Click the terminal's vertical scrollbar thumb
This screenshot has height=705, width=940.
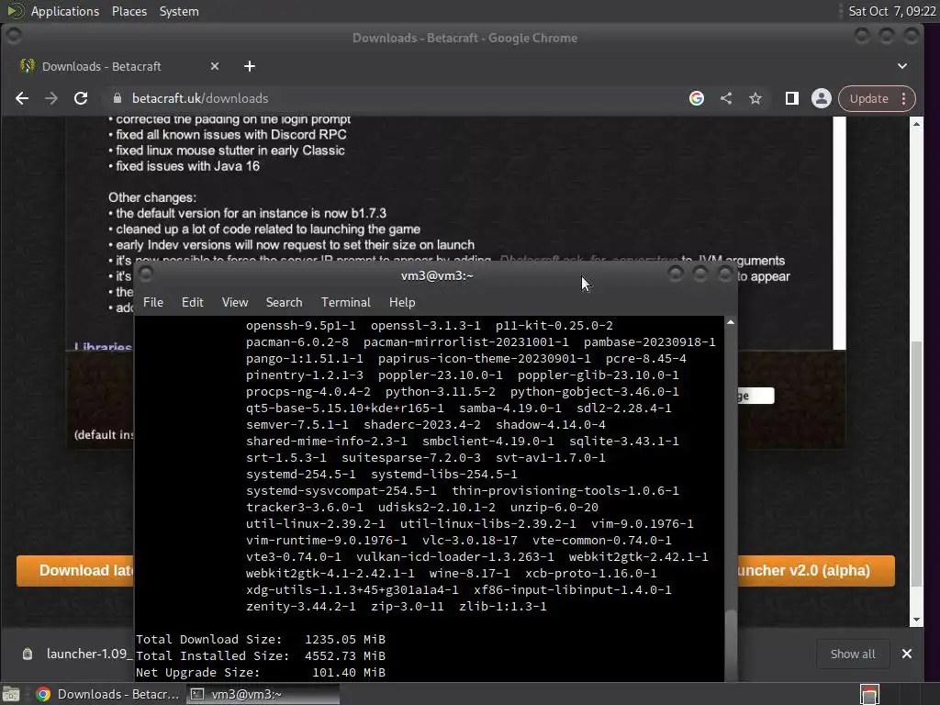point(730,645)
